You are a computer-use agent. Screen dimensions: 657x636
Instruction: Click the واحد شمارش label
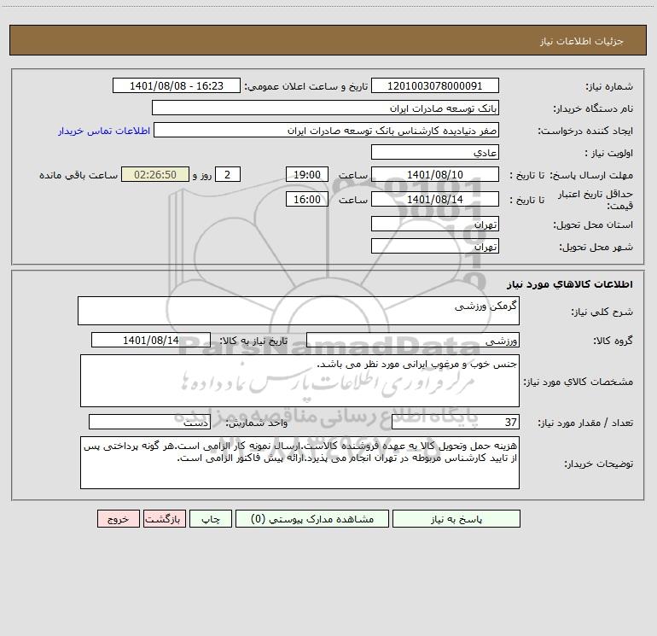click(257, 423)
